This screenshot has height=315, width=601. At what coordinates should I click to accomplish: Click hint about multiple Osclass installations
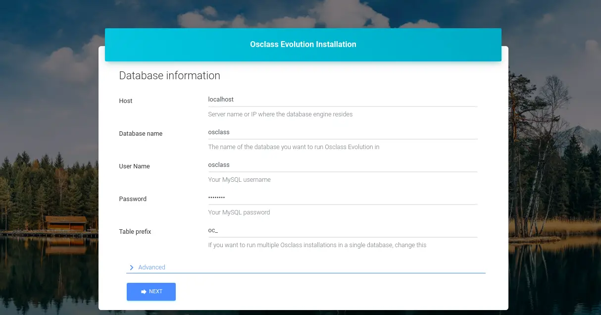click(317, 245)
